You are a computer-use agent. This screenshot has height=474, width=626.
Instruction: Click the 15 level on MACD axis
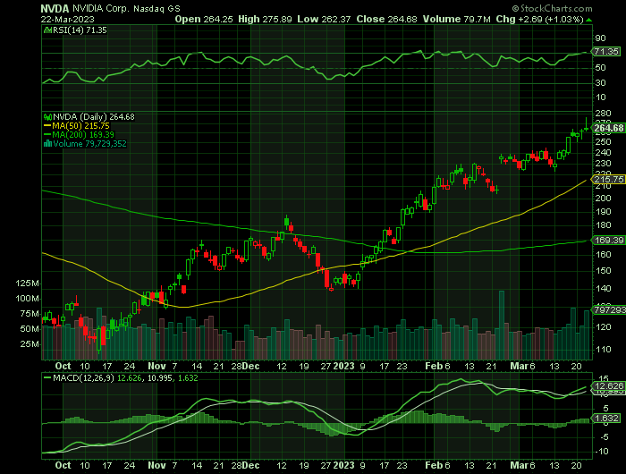click(x=604, y=378)
